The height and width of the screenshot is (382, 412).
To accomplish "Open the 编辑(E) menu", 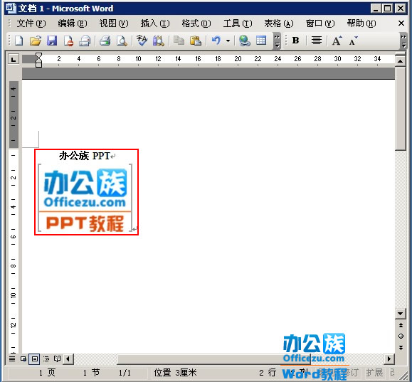I will [73, 23].
